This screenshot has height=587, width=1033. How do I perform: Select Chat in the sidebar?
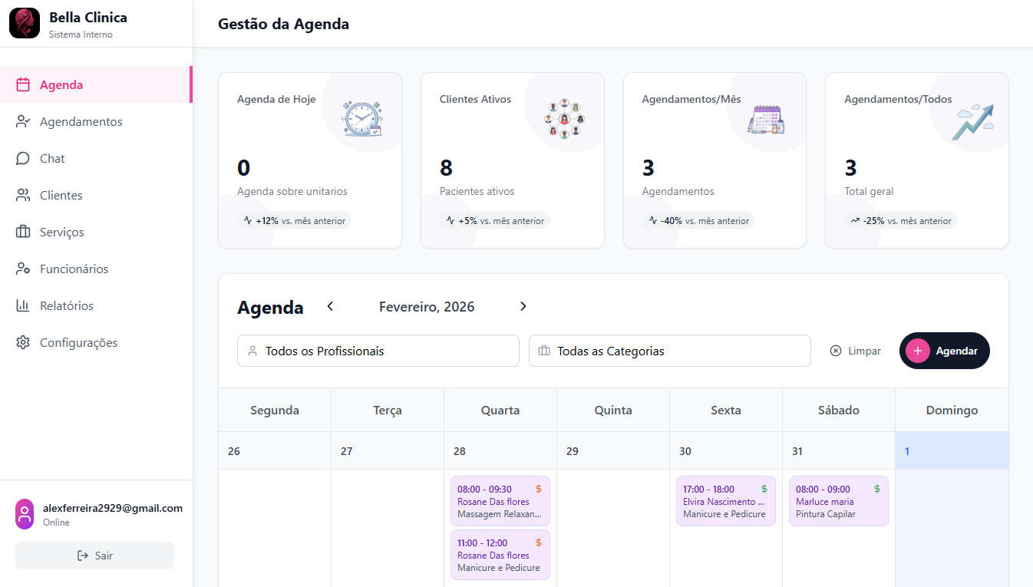52,159
